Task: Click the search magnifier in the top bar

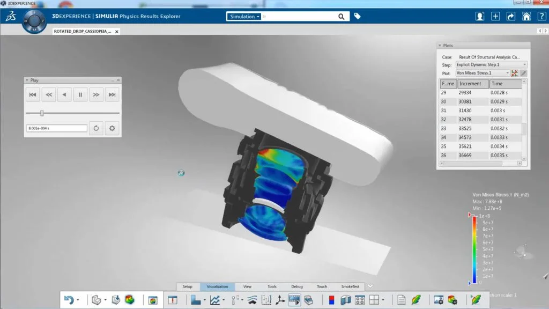Action: point(342,16)
